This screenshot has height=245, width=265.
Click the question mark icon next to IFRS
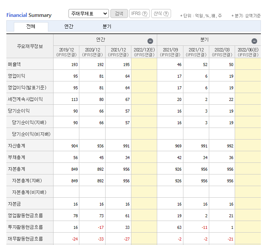tap(145, 14)
